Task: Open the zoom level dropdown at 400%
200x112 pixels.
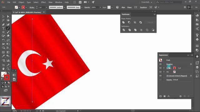Action: (x=21, y=111)
